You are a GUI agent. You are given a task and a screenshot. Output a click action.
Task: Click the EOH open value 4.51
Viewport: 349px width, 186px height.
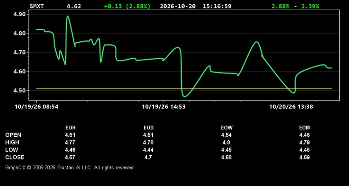click(x=70, y=135)
